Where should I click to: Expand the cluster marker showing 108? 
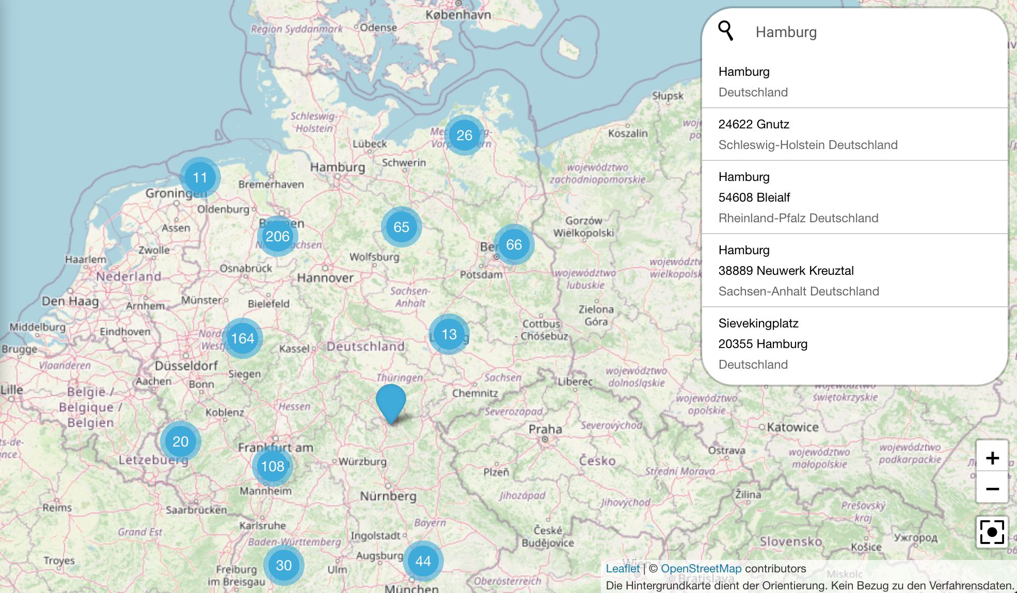tap(273, 466)
